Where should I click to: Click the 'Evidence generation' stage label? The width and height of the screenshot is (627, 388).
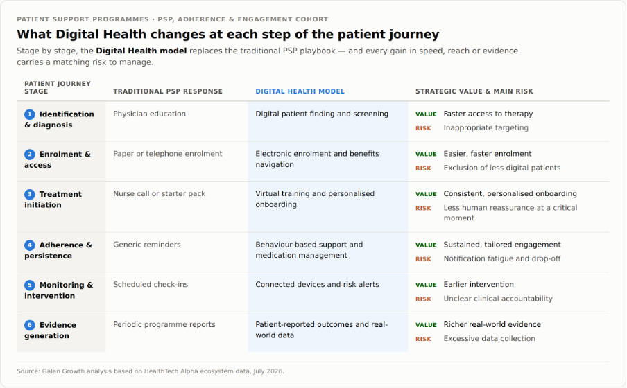[x=51, y=330]
